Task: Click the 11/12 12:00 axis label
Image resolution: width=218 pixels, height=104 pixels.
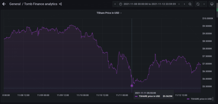Action: tap(181, 95)
